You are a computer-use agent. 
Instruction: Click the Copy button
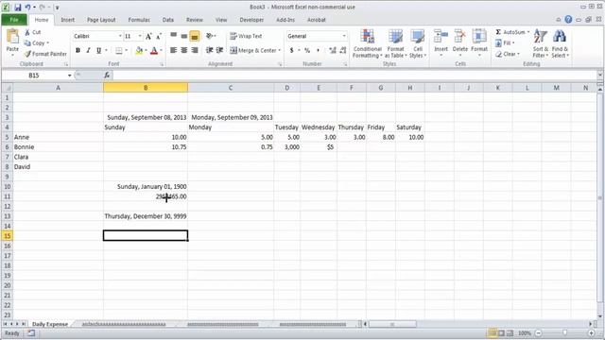tap(36, 43)
